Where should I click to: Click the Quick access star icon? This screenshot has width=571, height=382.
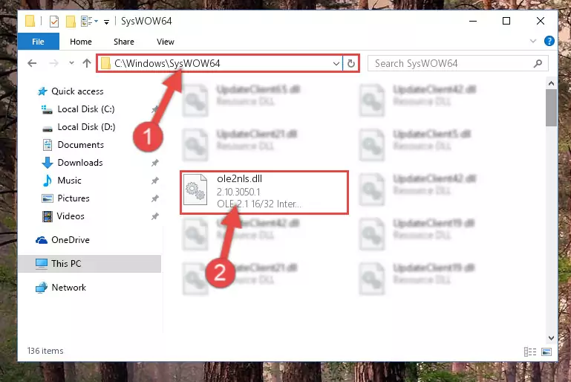(x=42, y=91)
